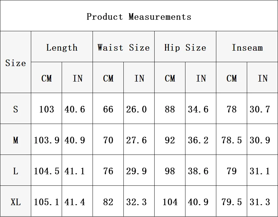278x217 pixels.
Task: Select the 105.1 length CM cell
Action: pyautogui.click(x=47, y=201)
